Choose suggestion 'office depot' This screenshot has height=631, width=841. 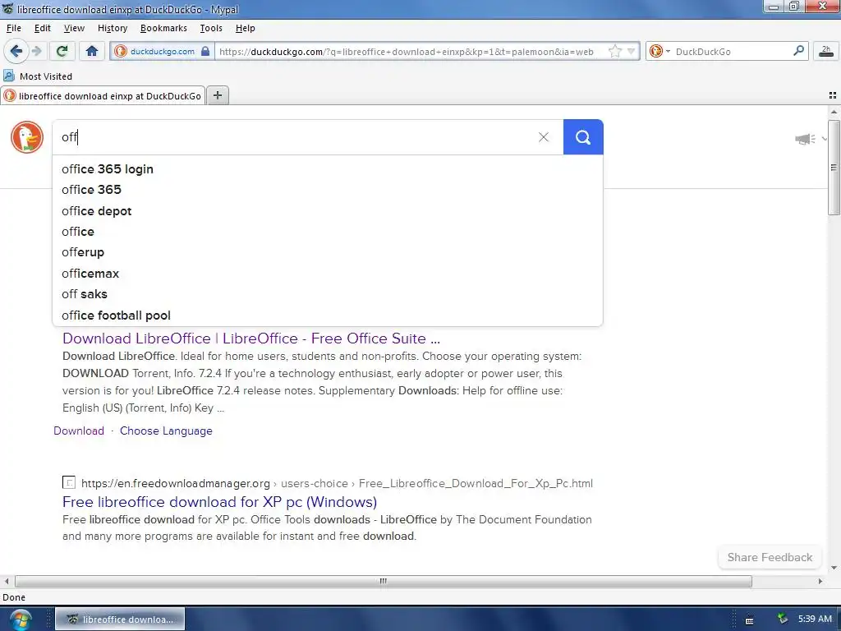[327, 211]
